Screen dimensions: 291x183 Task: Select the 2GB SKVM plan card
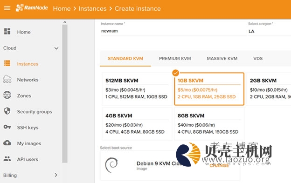click(x=269, y=89)
